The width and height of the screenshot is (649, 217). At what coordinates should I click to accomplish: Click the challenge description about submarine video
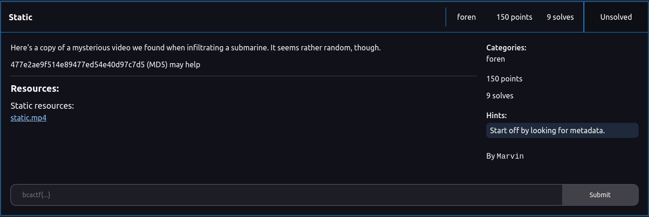click(x=195, y=48)
